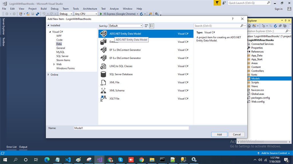Click the Add button
The image size is (293, 164).
pyautogui.click(x=219, y=134)
